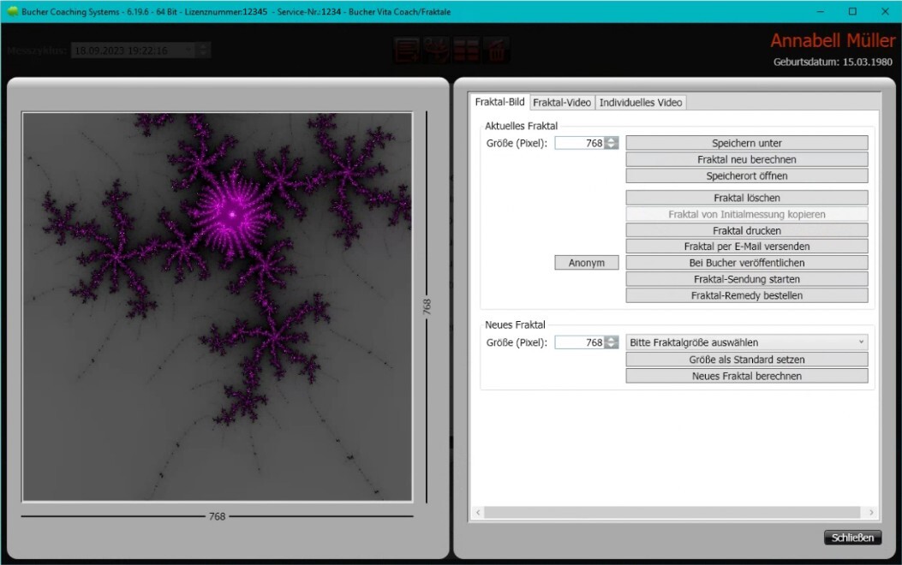Click the purple fractal preview image
The height and width of the screenshot is (565, 902).
(x=217, y=306)
